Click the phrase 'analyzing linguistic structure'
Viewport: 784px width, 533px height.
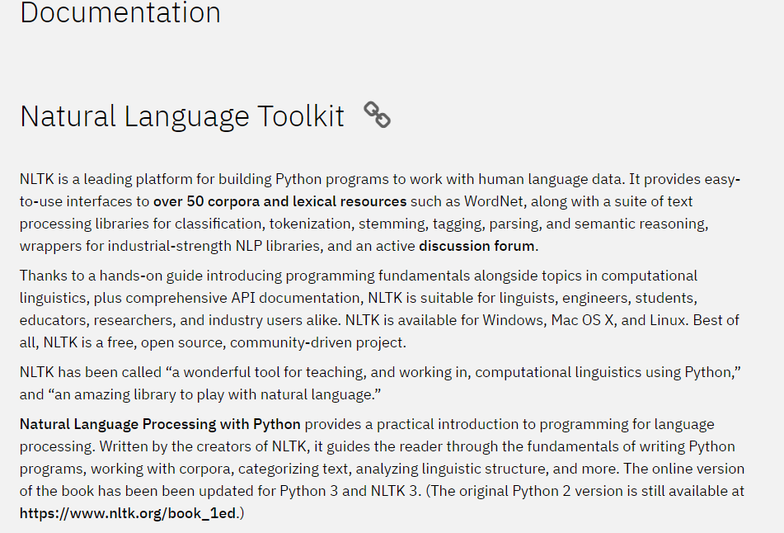tap(452, 469)
